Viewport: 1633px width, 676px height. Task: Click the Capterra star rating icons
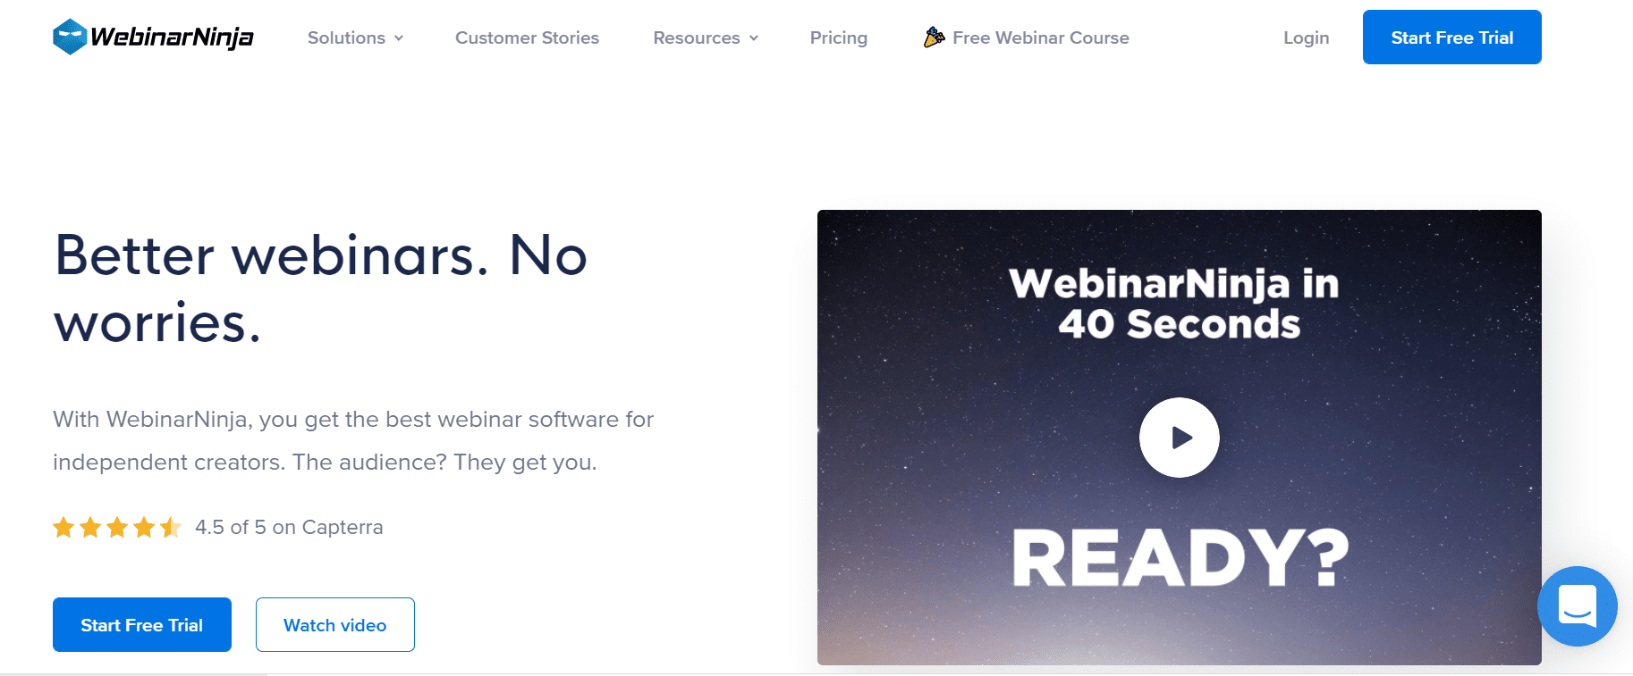pos(117,528)
